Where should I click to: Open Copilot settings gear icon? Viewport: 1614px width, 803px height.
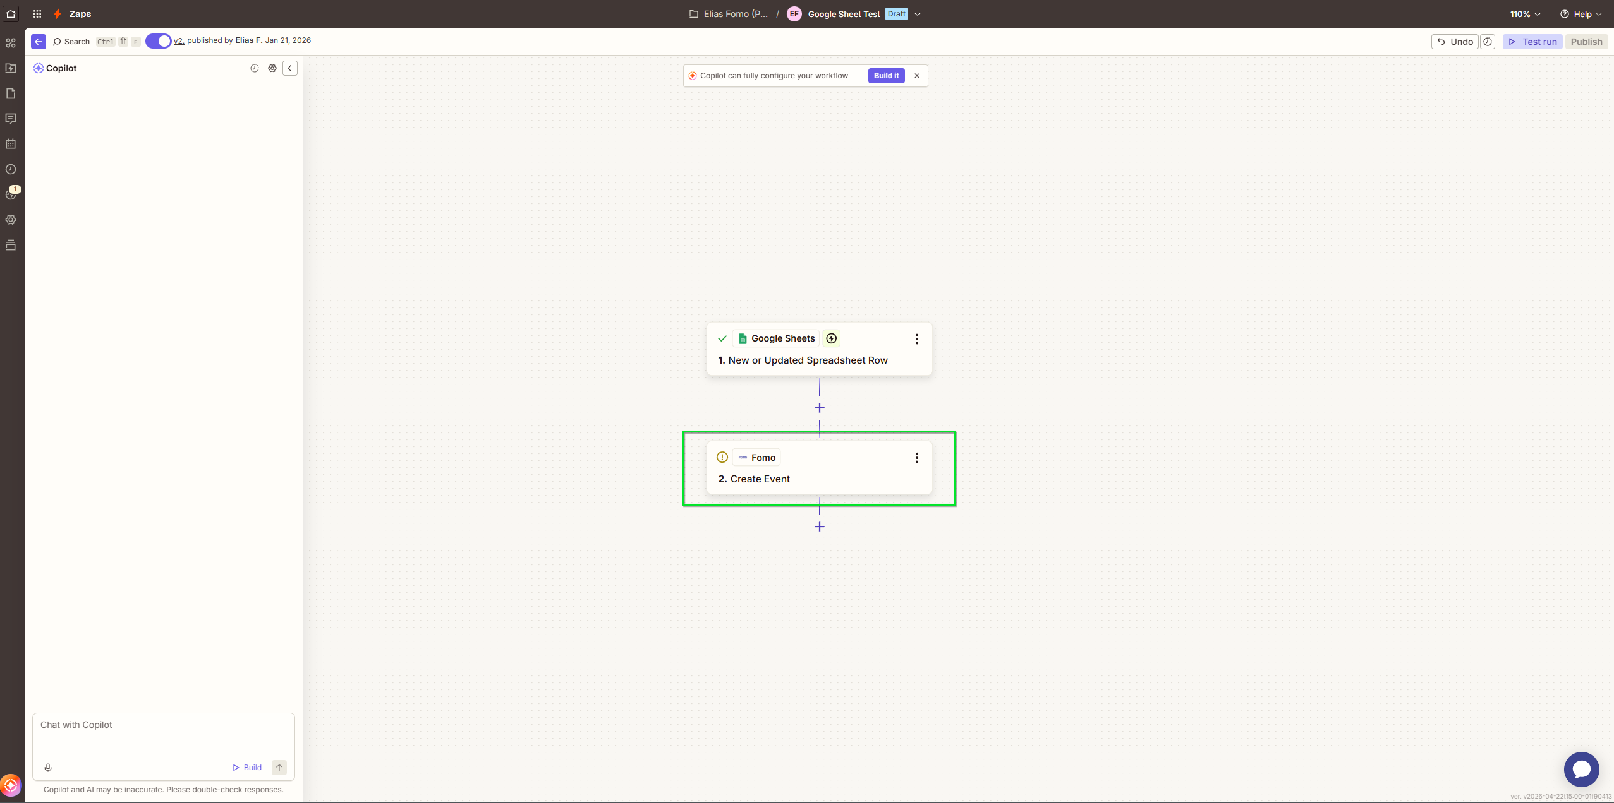[272, 68]
